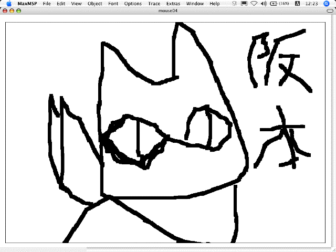Click the display menu bar icon
Screen dimensions: 336x252
pos(244,4)
